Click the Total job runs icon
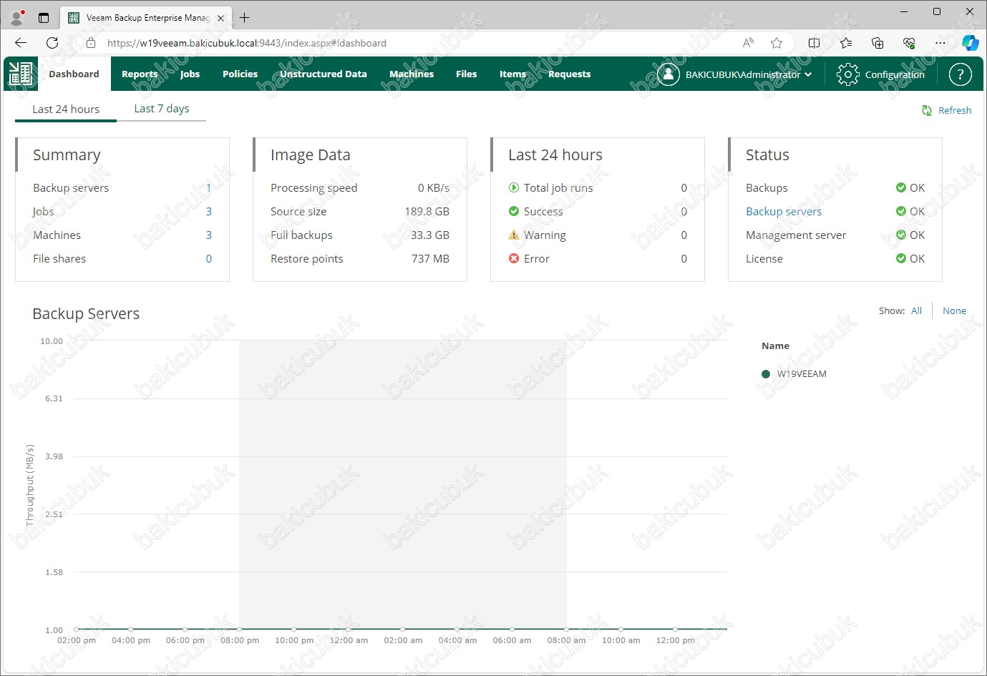This screenshot has width=987, height=676. click(x=514, y=187)
